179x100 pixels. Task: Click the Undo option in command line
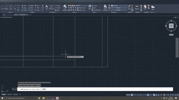point(44,89)
